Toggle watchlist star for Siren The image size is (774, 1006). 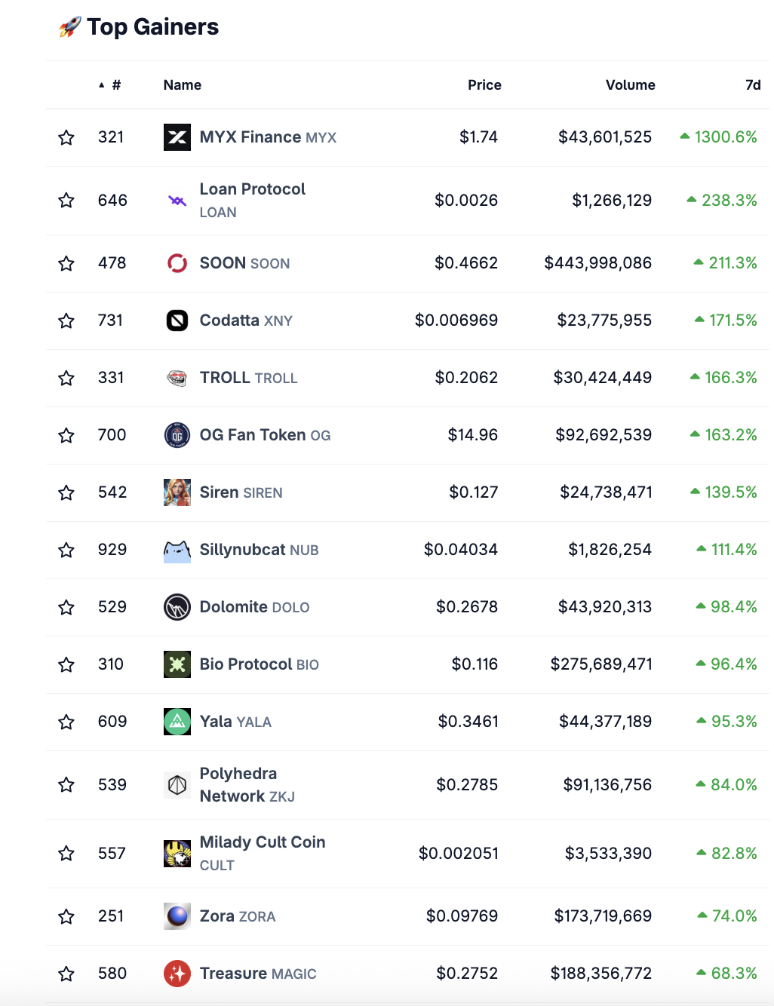tap(66, 492)
